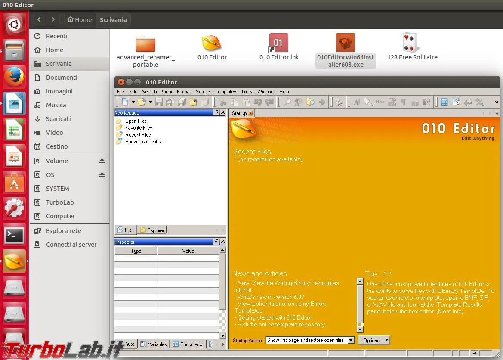Viewport: 503px width, 360px height.
Task: Click the Save floppy disk toolbar icon
Action: (x=159, y=102)
